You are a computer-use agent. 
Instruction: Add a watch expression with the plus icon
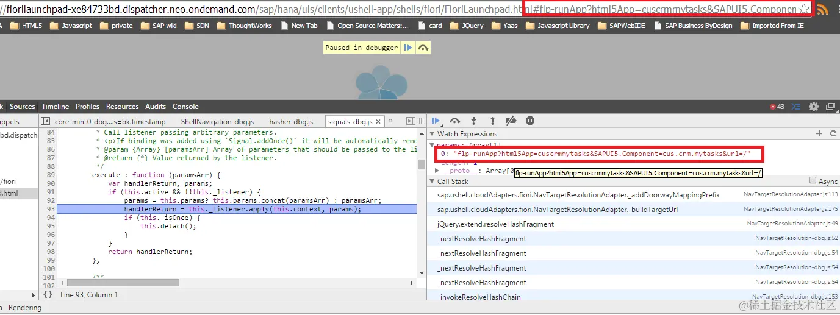point(819,133)
